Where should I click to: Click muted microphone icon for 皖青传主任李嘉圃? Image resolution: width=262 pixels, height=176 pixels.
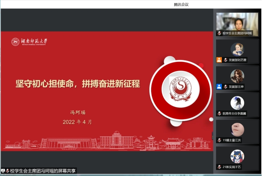point(219,113)
